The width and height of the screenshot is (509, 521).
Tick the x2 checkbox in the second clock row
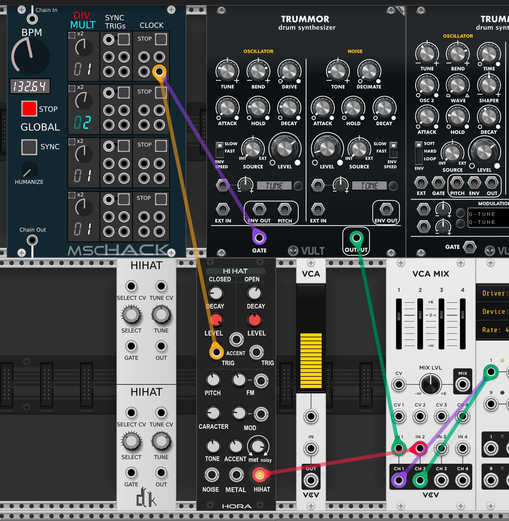(72, 88)
